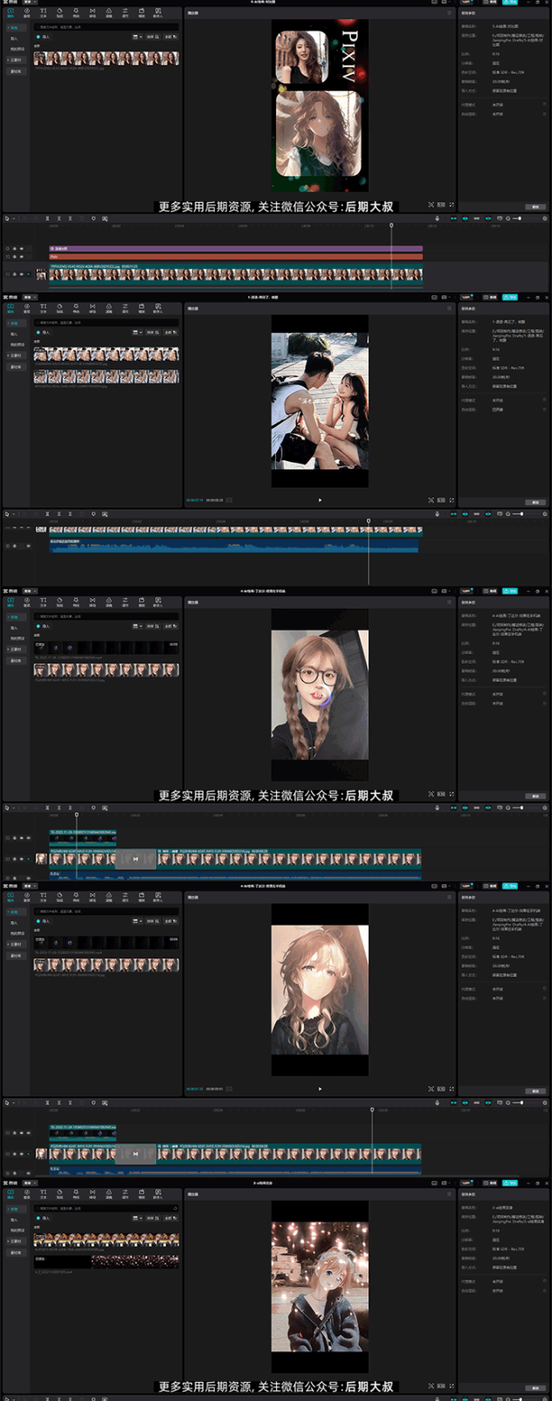Lock the main video track in the Pixiv collage timeline
The height and width of the screenshot is (1401, 552).
point(15,275)
